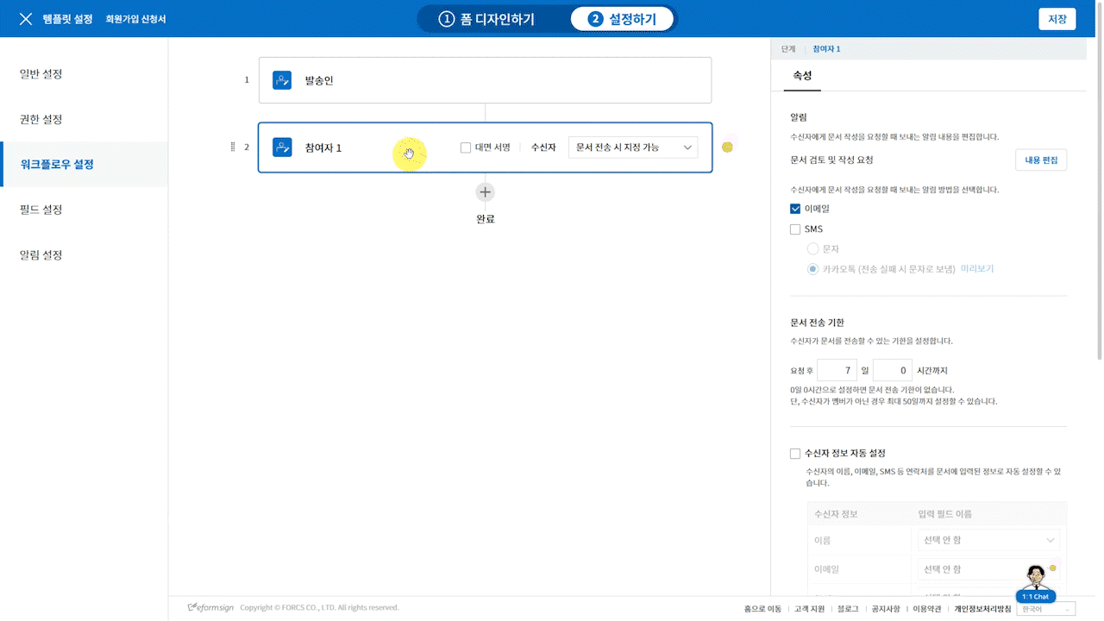This screenshot has width=1104, height=621.
Task: Click the plus icon to add step
Action: click(486, 192)
